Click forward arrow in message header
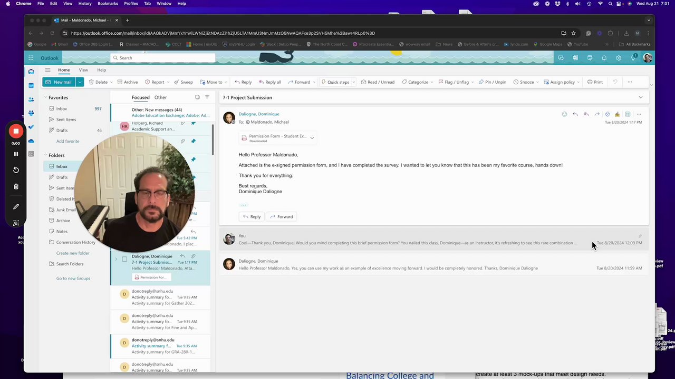The width and height of the screenshot is (675, 379). click(x=597, y=114)
